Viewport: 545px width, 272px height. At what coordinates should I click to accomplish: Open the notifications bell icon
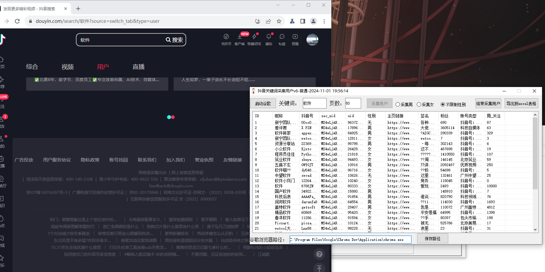click(x=269, y=37)
